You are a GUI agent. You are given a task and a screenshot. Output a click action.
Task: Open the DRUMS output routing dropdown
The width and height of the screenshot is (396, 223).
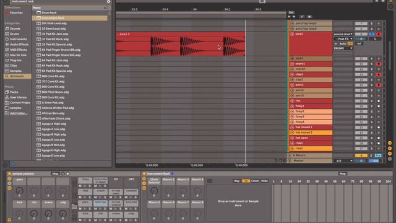point(343,48)
